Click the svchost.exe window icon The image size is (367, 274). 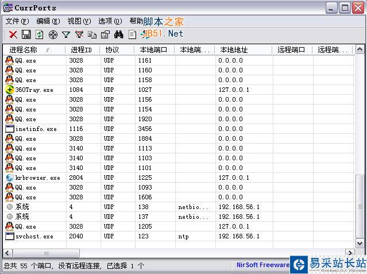click(10, 236)
